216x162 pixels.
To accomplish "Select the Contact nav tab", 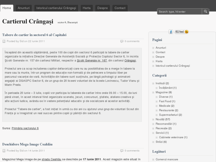I will click(x=120, y=8).
